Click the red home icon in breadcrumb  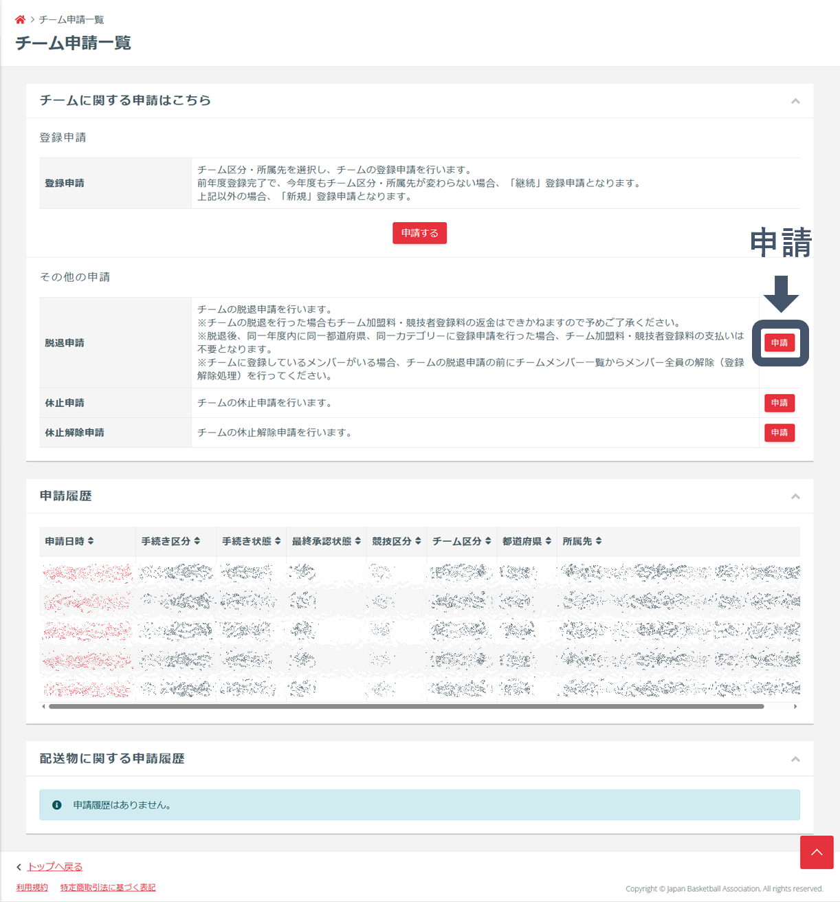pos(20,20)
